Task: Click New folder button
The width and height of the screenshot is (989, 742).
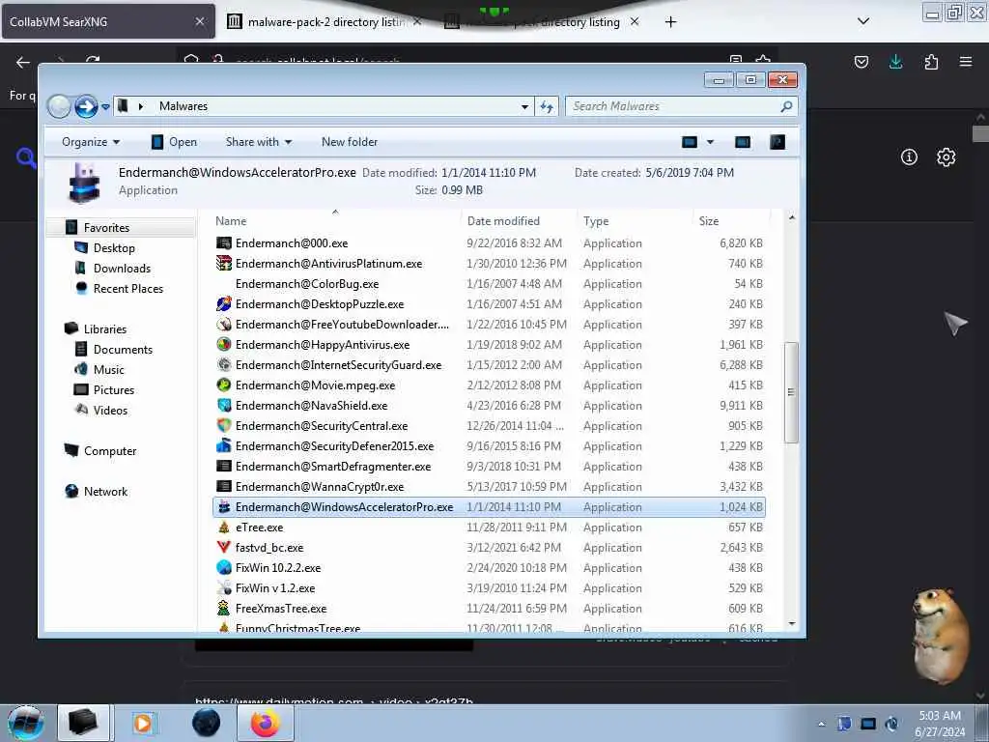Action: point(350,142)
